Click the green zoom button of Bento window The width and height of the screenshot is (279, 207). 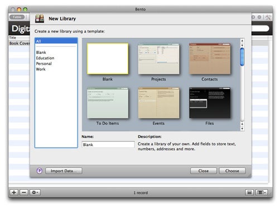25,9
